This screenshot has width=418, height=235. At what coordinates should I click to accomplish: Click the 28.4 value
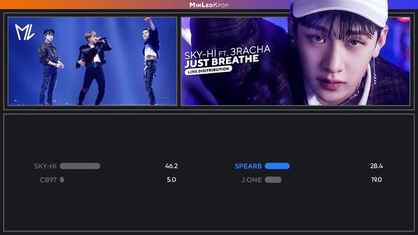376,166
